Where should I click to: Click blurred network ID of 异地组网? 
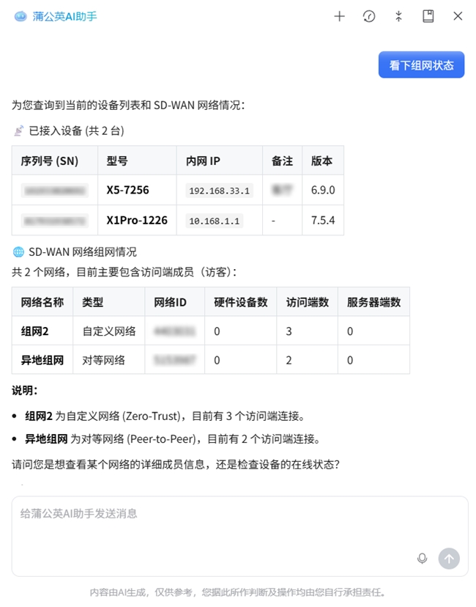coord(174,360)
